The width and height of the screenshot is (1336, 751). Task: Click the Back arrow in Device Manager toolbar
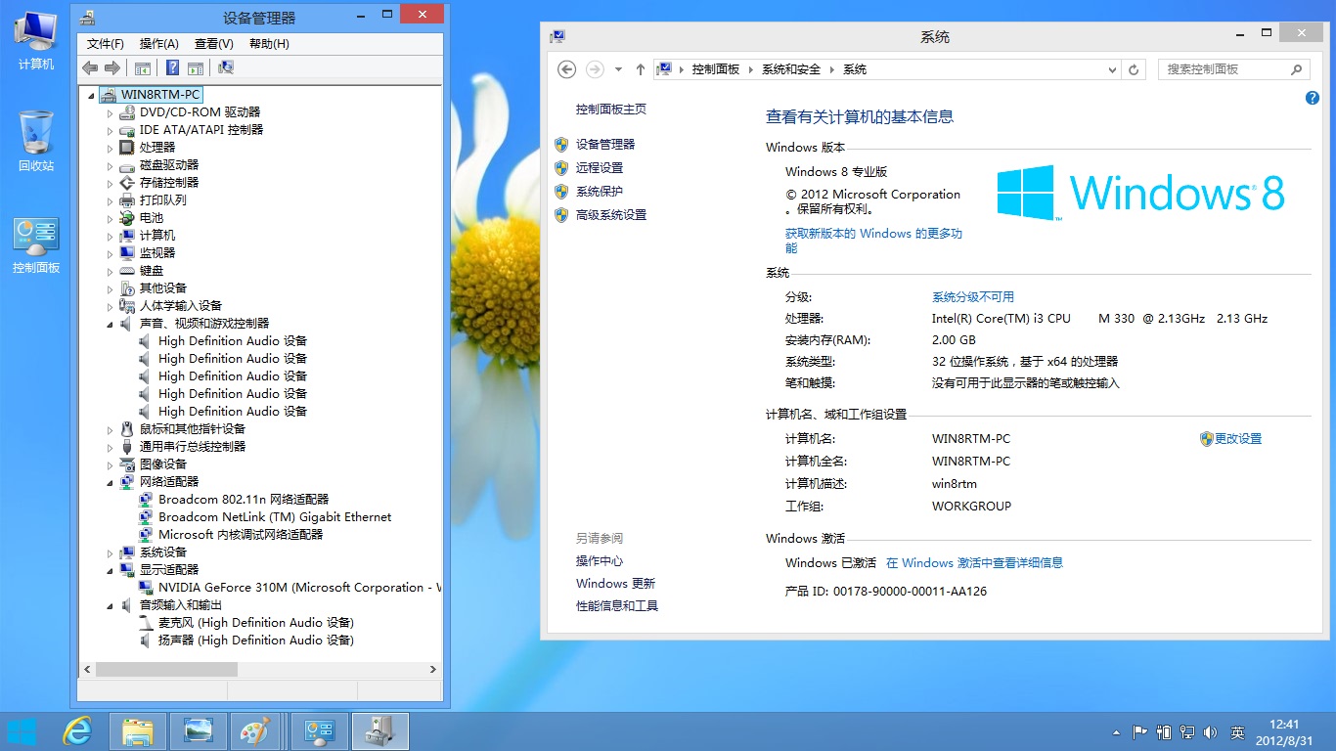[x=90, y=67]
